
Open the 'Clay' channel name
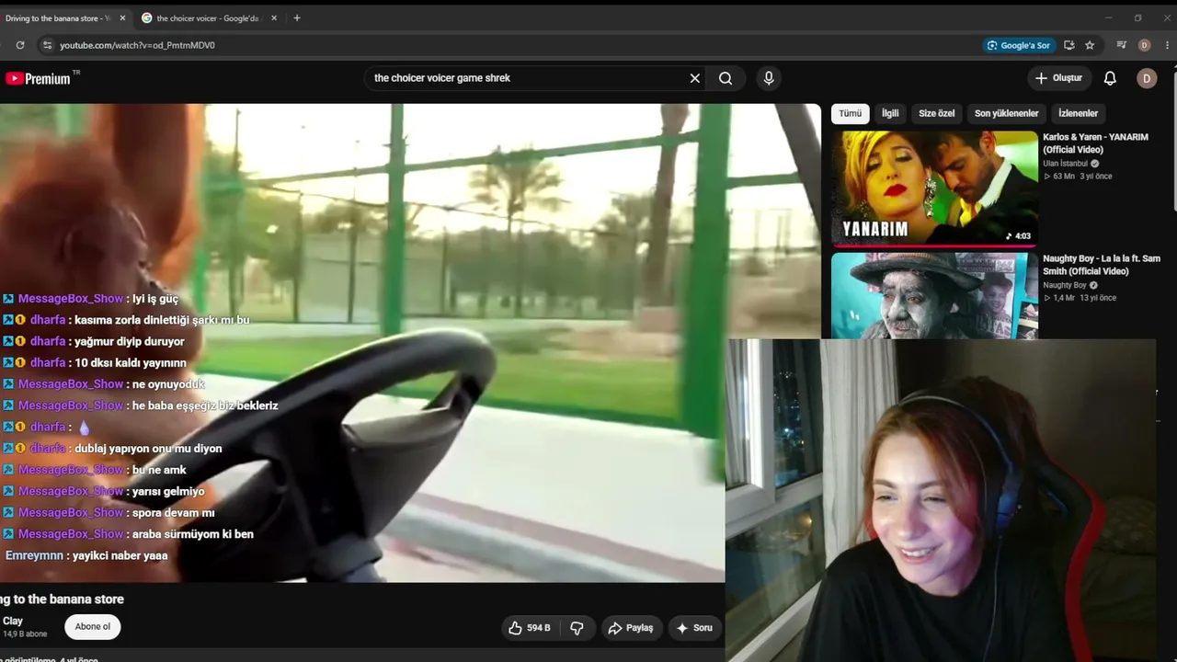coord(13,622)
